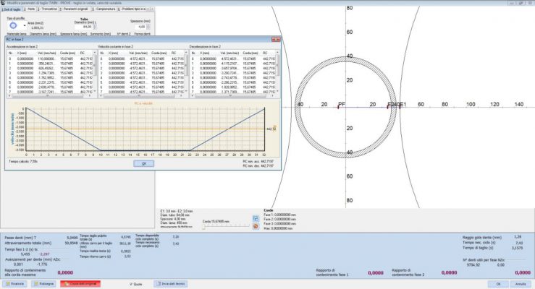Click the Decelerazione table horizontal scrollbar
The width and height of the screenshot is (535, 289).
pos(232,96)
